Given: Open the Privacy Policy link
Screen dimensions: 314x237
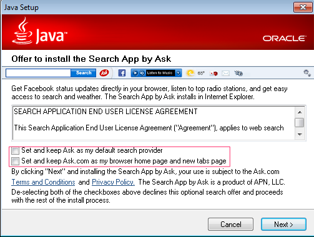Looking at the screenshot, I should pyautogui.click(x=113, y=182).
